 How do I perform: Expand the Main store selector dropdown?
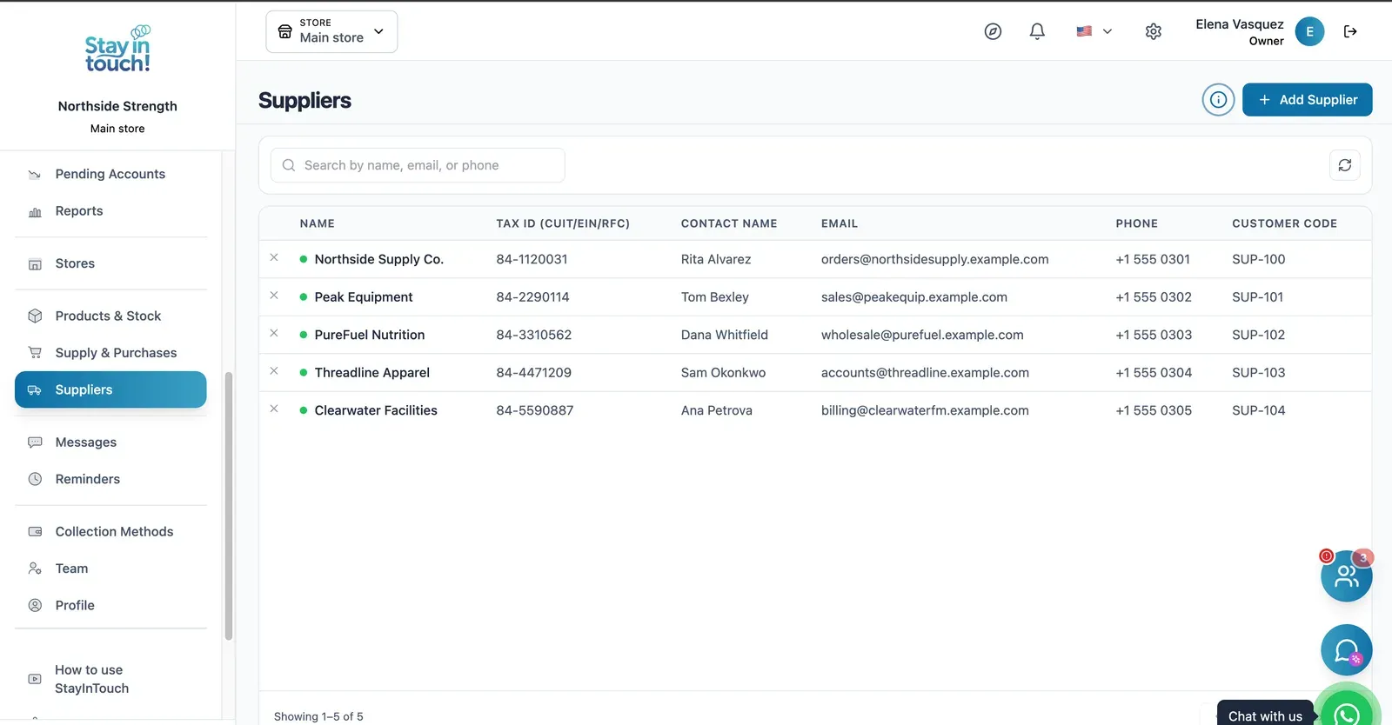(x=331, y=31)
